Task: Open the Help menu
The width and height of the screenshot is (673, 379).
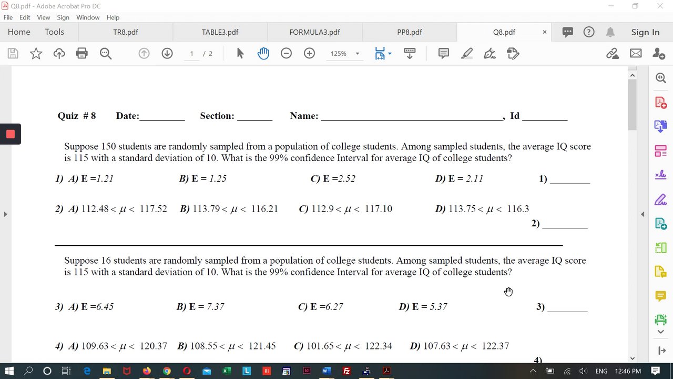Action: [x=113, y=17]
